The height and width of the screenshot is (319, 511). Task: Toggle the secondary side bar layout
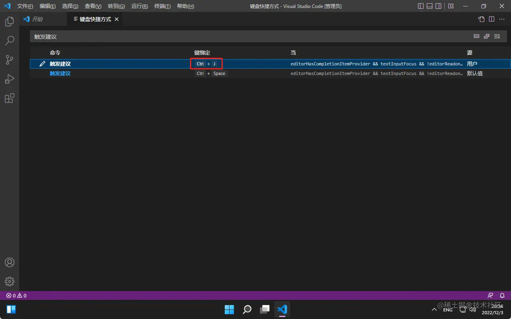(x=438, y=6)
